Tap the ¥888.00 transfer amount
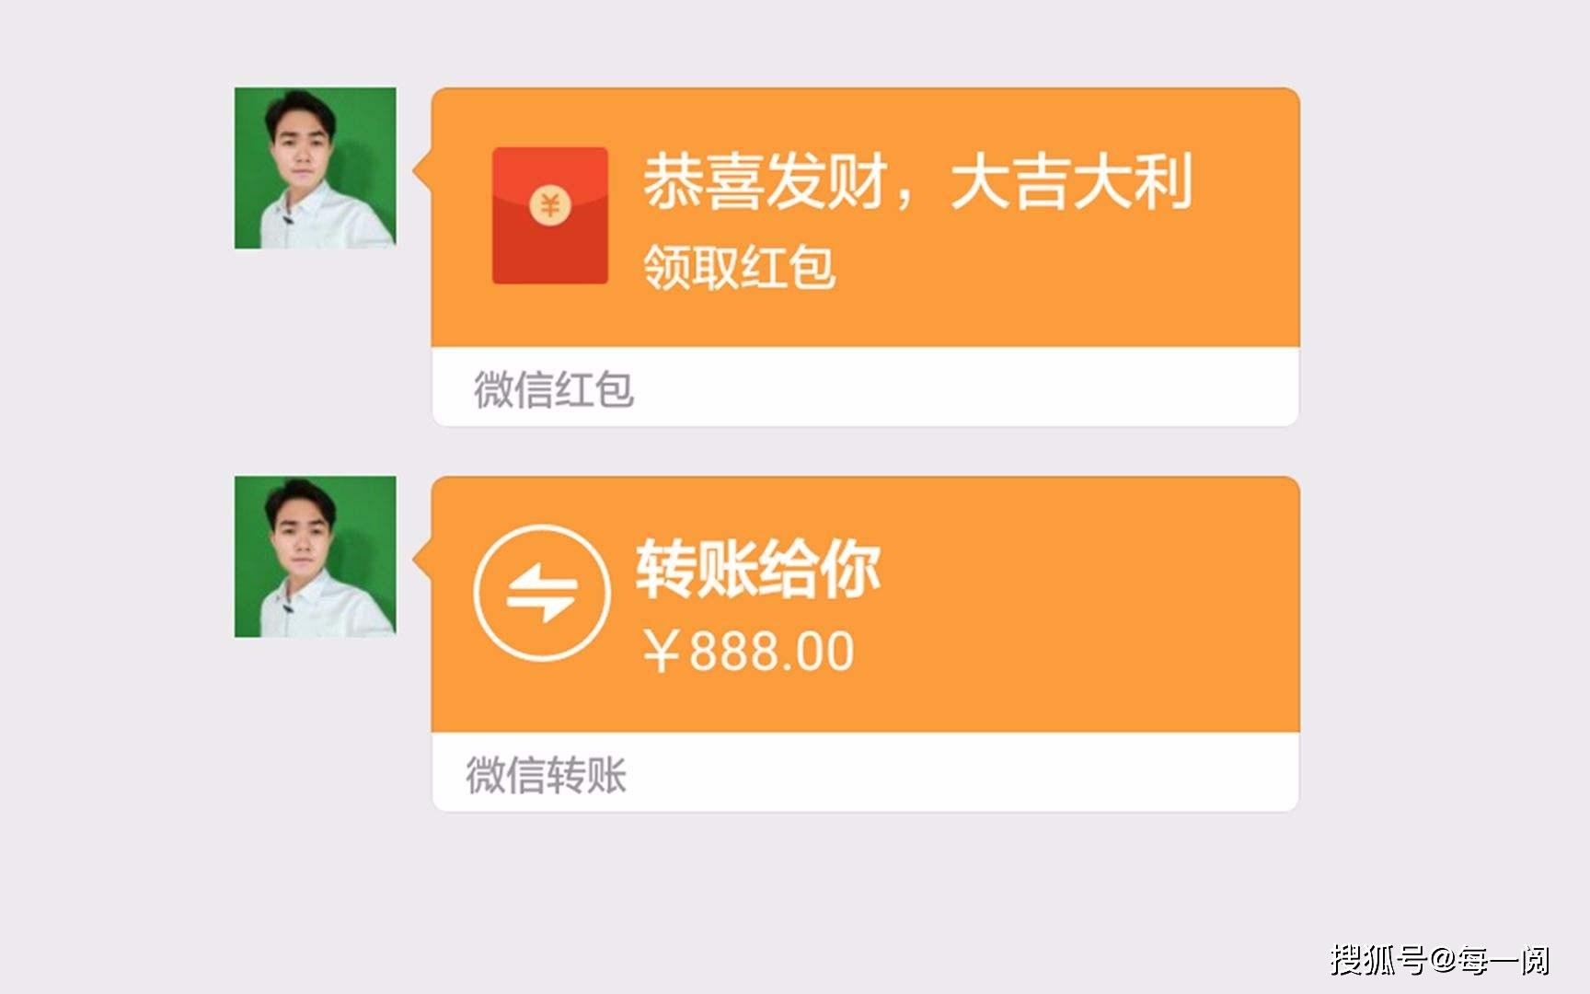Screen dimensions: 1590x994 748,651
